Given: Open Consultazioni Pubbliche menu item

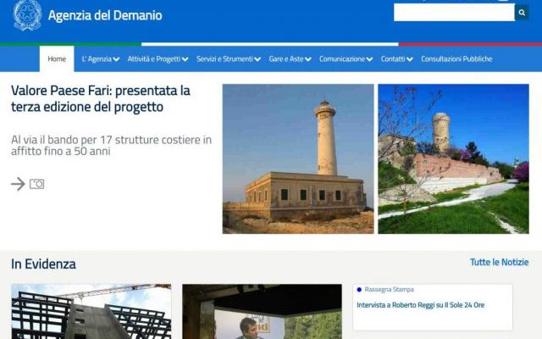Looking at the screenshot, I should tap(456, 58).
